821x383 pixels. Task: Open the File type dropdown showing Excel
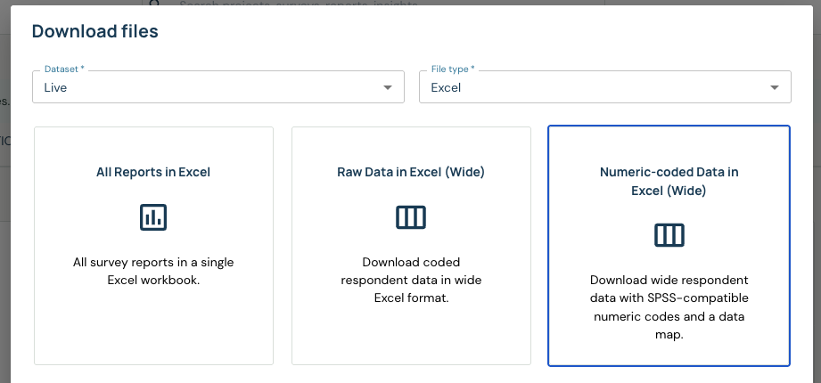pos(605,87)
